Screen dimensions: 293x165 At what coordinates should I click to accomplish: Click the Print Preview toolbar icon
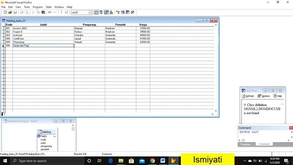coord(27,12)
